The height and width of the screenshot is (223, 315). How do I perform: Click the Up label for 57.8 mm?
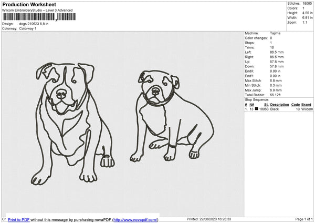point(247,62)
